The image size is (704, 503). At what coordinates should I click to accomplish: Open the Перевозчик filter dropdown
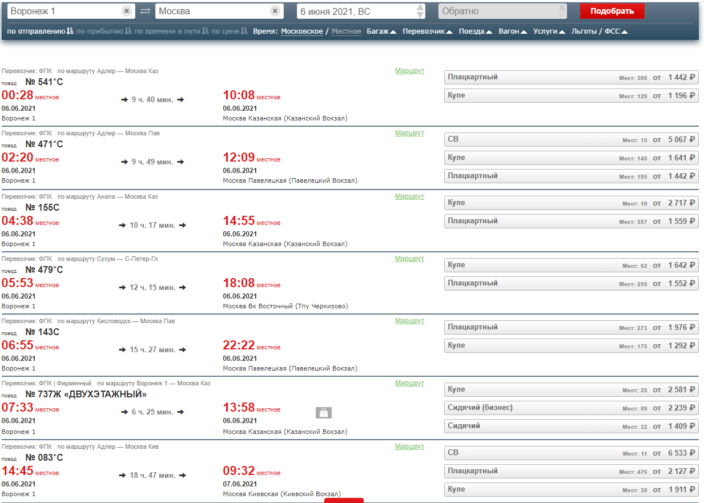pyautogui.click(x=428, y=31)
